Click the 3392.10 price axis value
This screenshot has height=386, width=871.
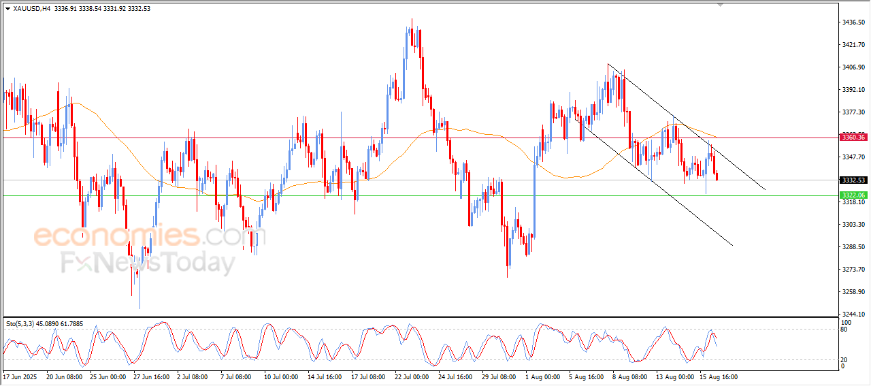pyautogui.click(x=853, y=90)
